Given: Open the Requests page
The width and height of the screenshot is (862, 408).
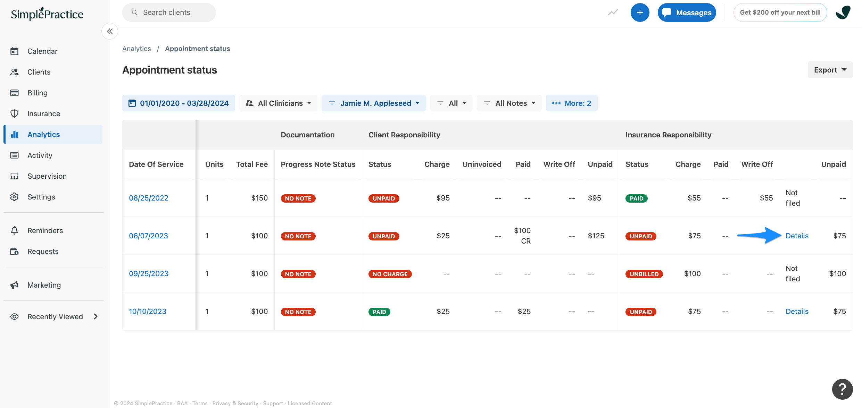Looking at the screenshot, I should point(43,251).
